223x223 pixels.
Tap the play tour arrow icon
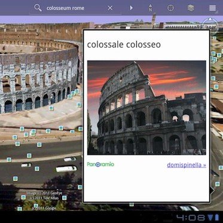point(131,8)
